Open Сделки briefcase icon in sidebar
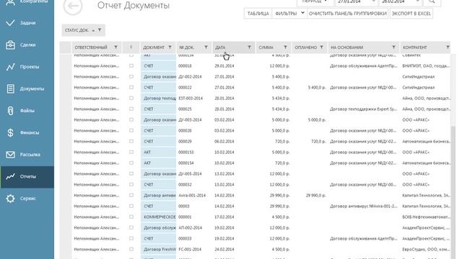462x259 pixels. (x=10, y=45)
